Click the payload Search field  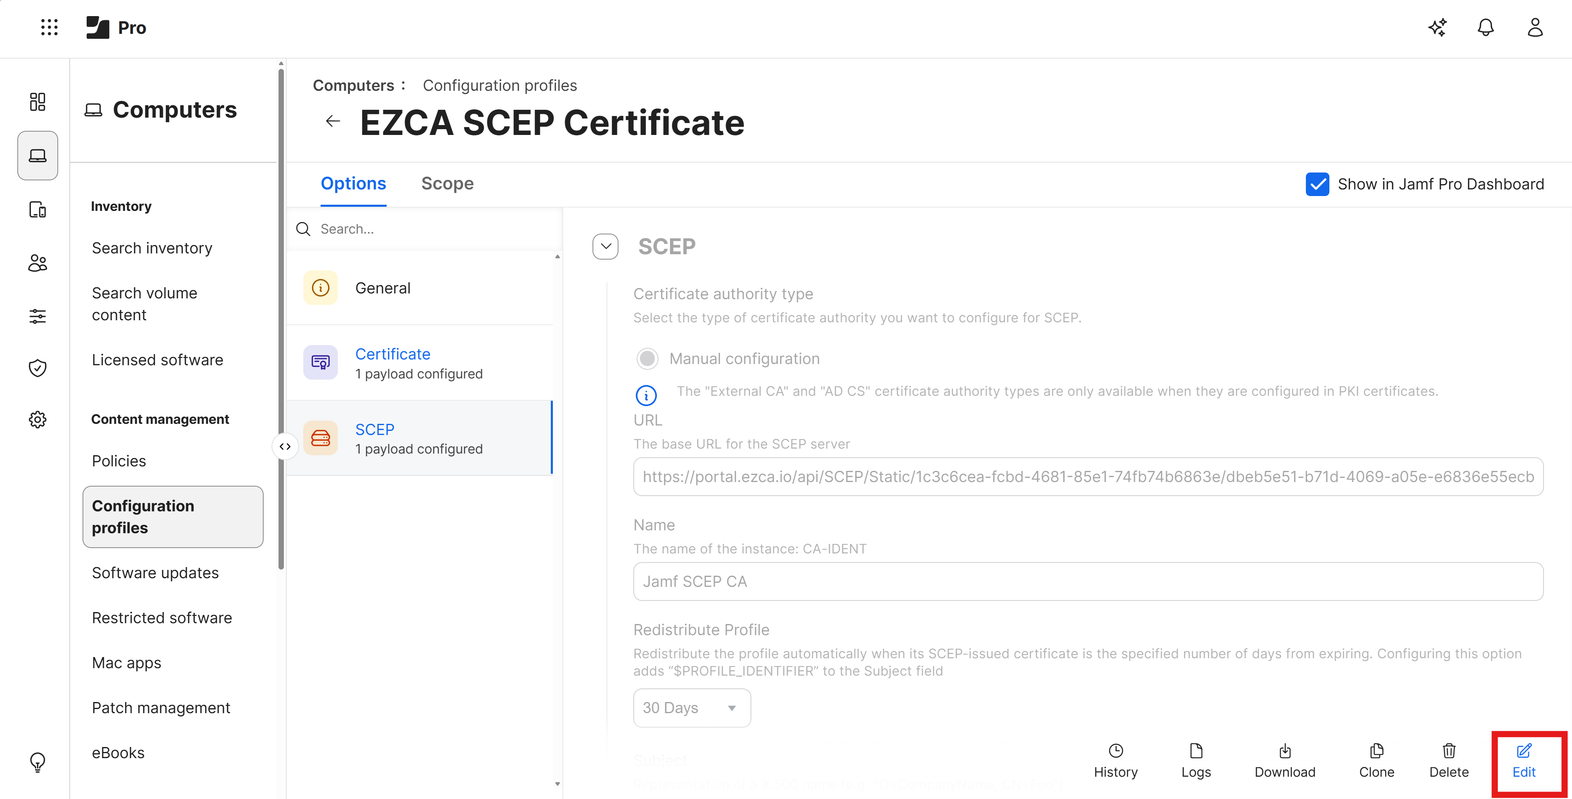click(x=427, y=229)
